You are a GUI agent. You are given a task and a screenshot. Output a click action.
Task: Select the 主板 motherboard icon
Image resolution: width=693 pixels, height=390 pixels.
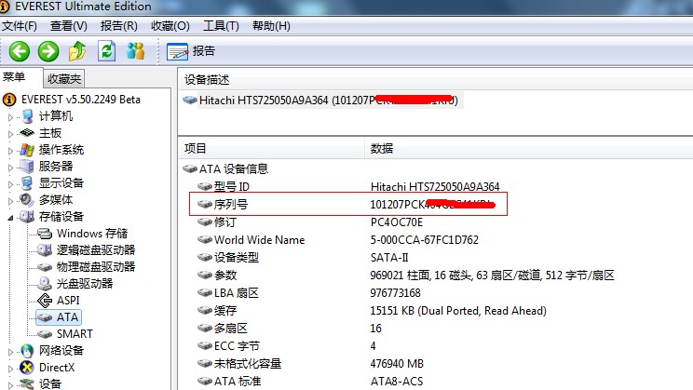pos(27,133)
